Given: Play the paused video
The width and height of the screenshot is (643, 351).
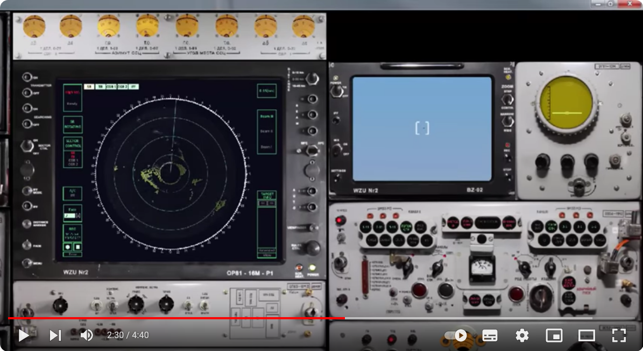Looking at the screenshot, I should 24,335.
